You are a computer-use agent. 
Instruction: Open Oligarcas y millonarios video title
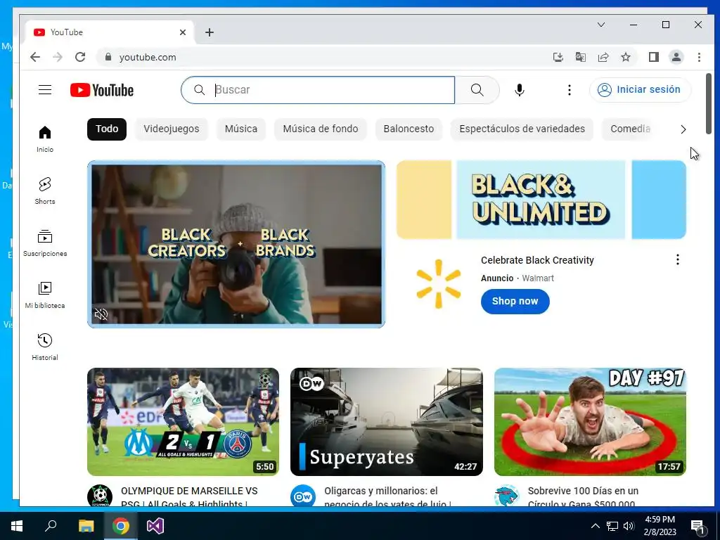(387, 497)
